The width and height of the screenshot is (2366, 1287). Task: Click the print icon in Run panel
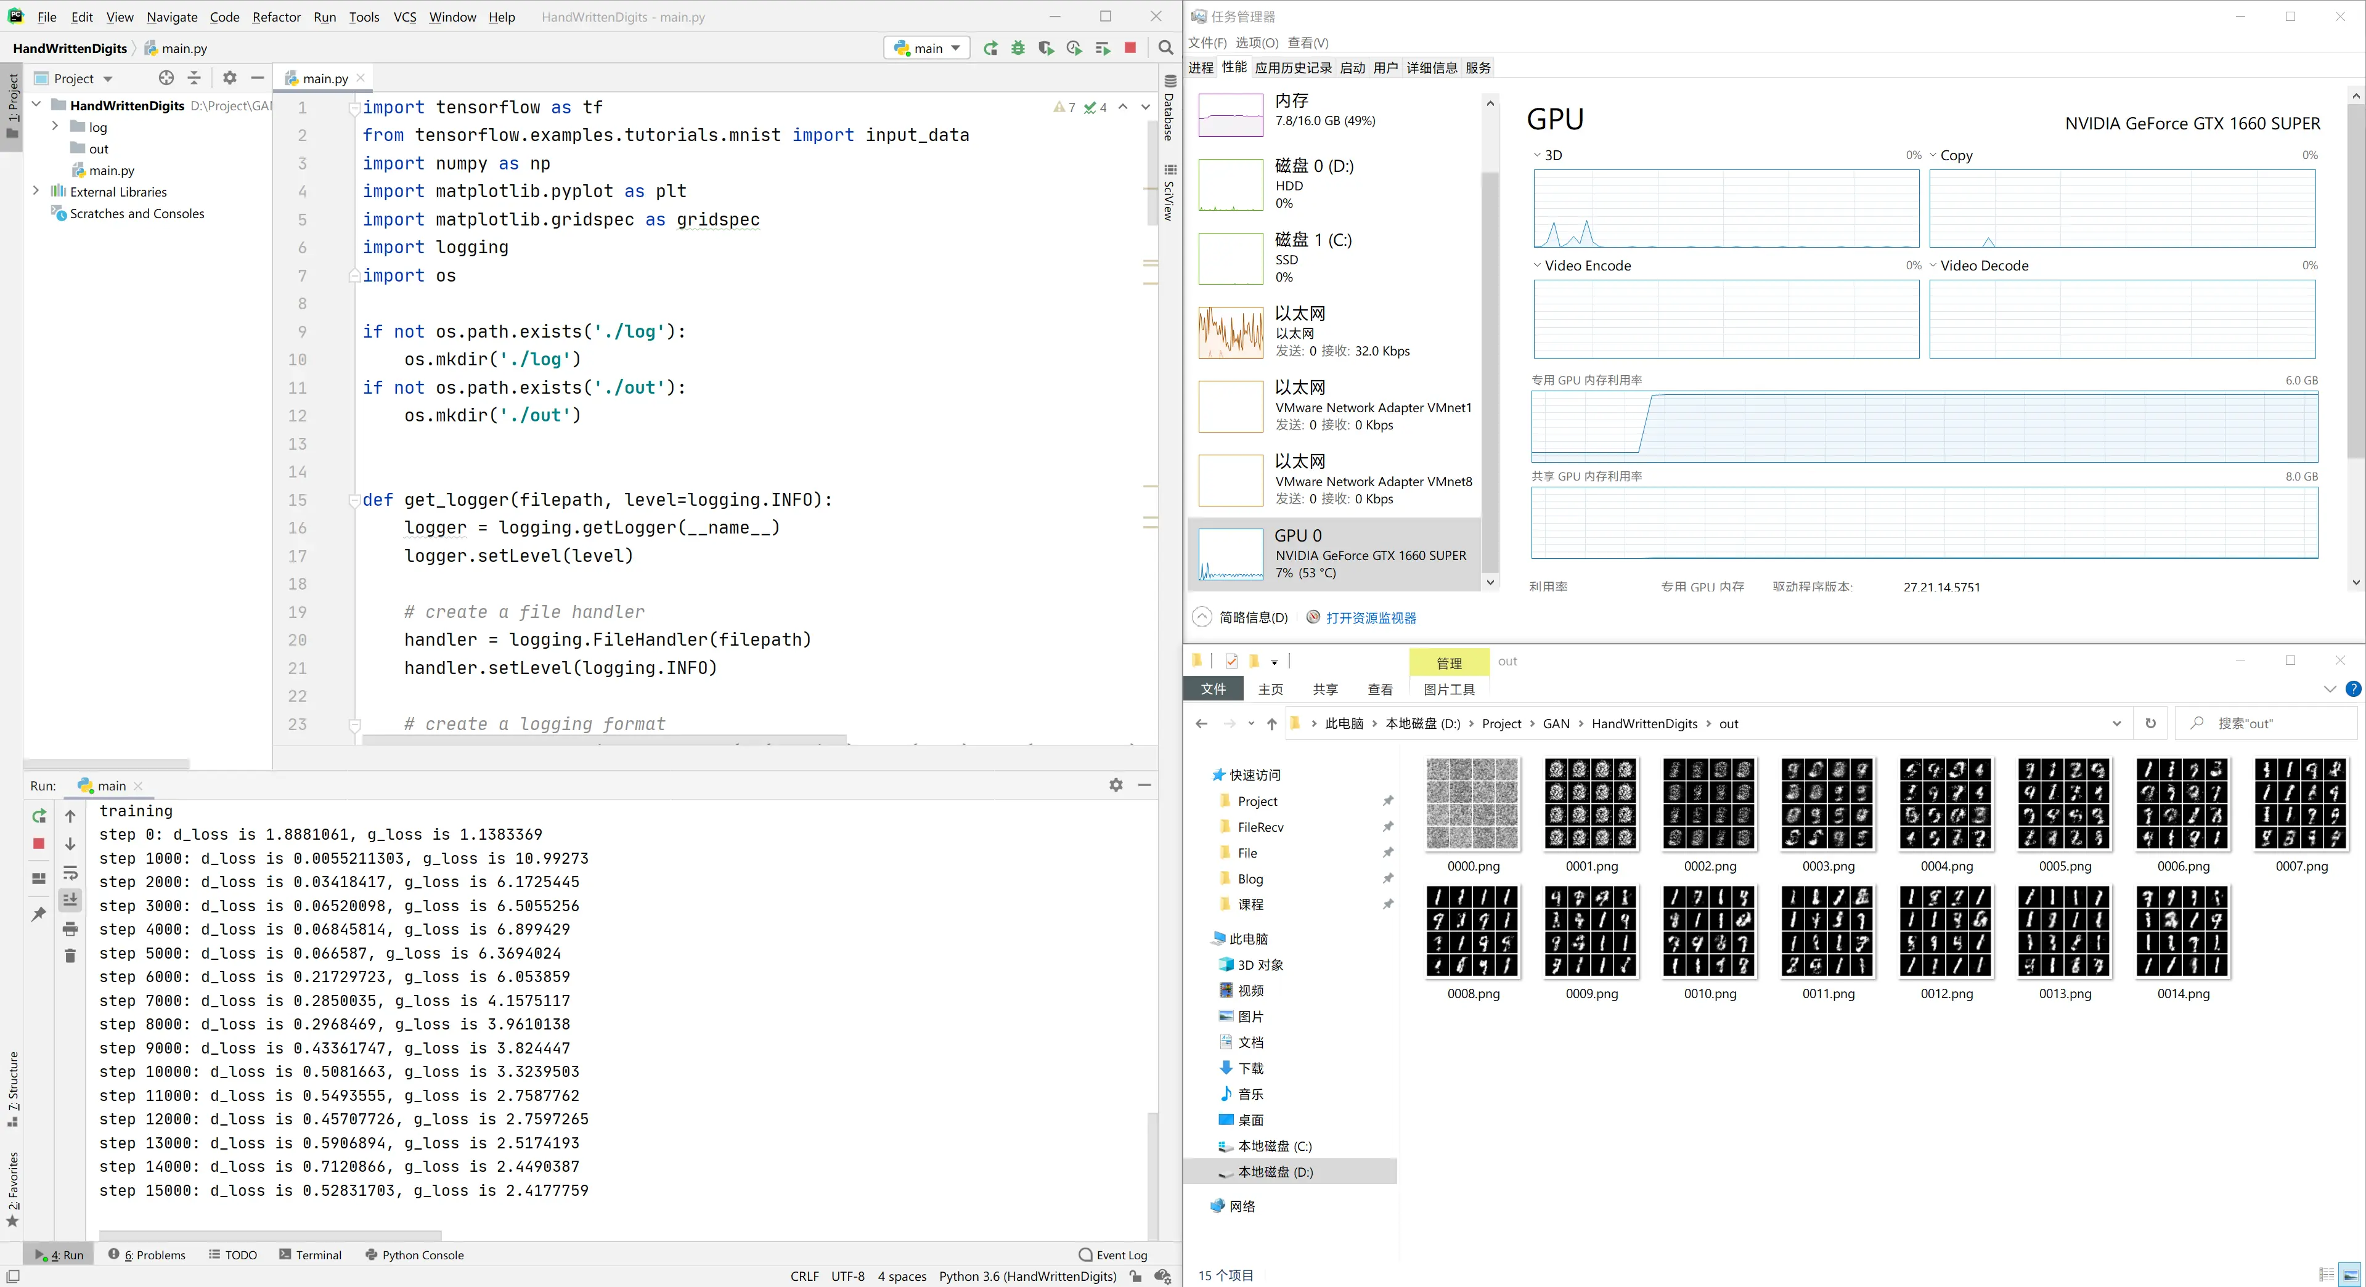pyautogui.click(x=70, y=929)
